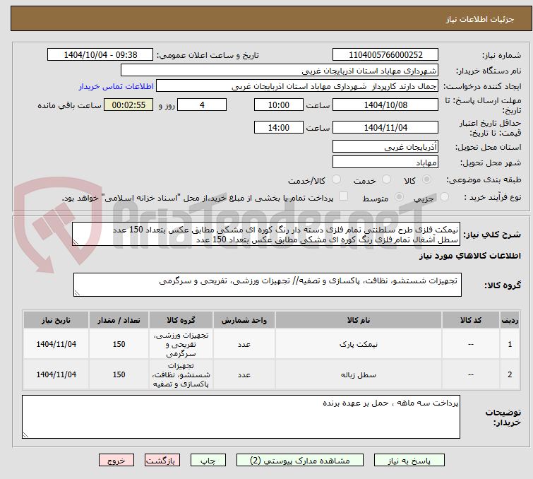Click the چاپ print button
Screen dimensions: 533x479
point(208,461)
